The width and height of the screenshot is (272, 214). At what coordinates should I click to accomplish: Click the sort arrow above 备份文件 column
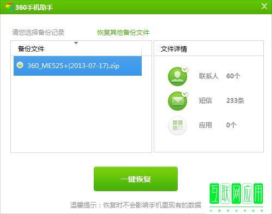76,43
